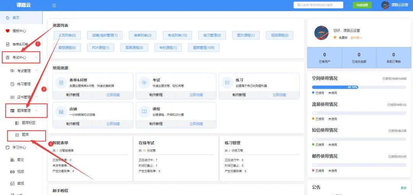Click the user avatar in top bar

tap(385, 5)
